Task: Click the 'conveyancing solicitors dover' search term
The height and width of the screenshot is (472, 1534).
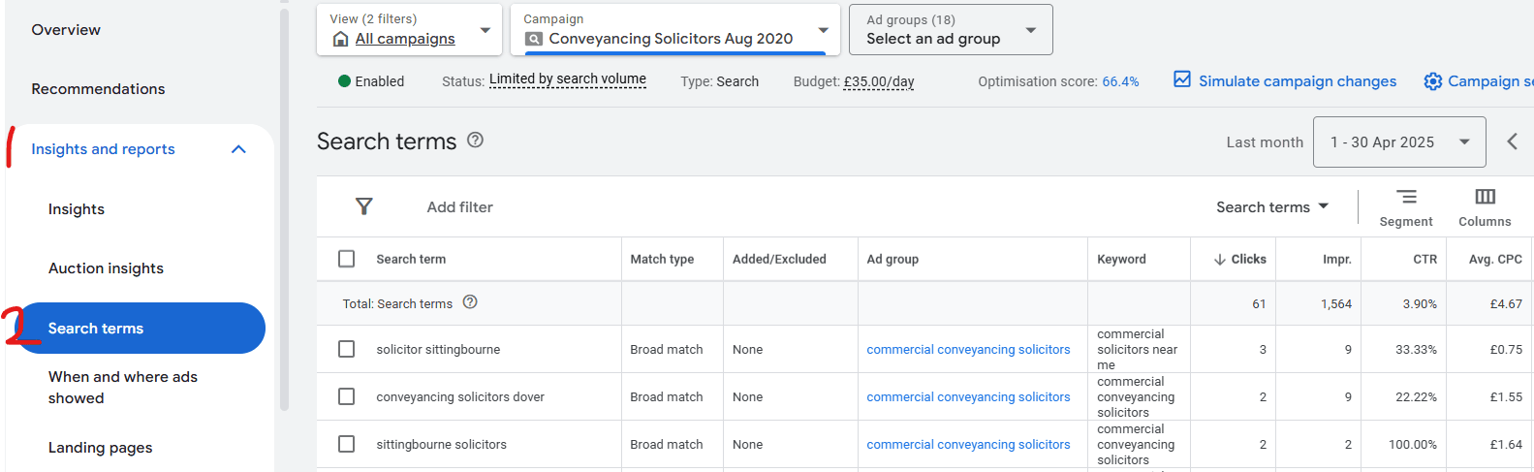Action: (460, 396)
